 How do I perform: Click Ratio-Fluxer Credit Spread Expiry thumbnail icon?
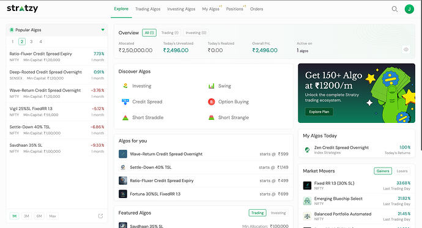(123, 180)
